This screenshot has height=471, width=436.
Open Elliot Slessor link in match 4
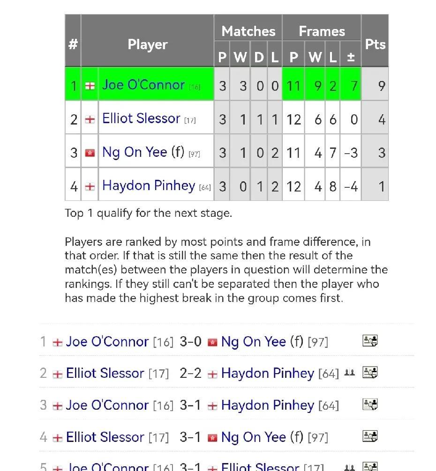(x=105, y=437)
